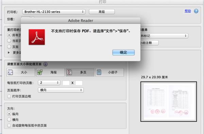Open the Brother HL-2130 series printer dropdown

point(54,12)
